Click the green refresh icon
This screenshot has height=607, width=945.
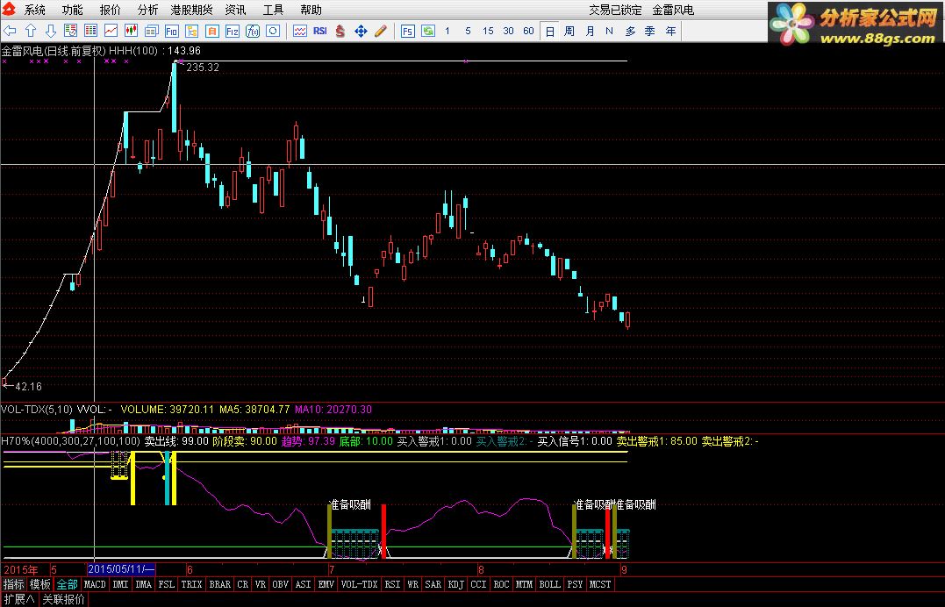[428, 31]
